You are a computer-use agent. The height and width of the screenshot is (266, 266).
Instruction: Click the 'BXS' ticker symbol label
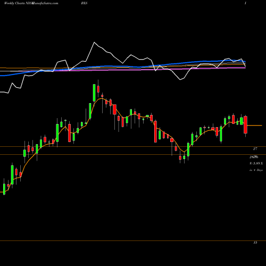(x=84, y=3)
